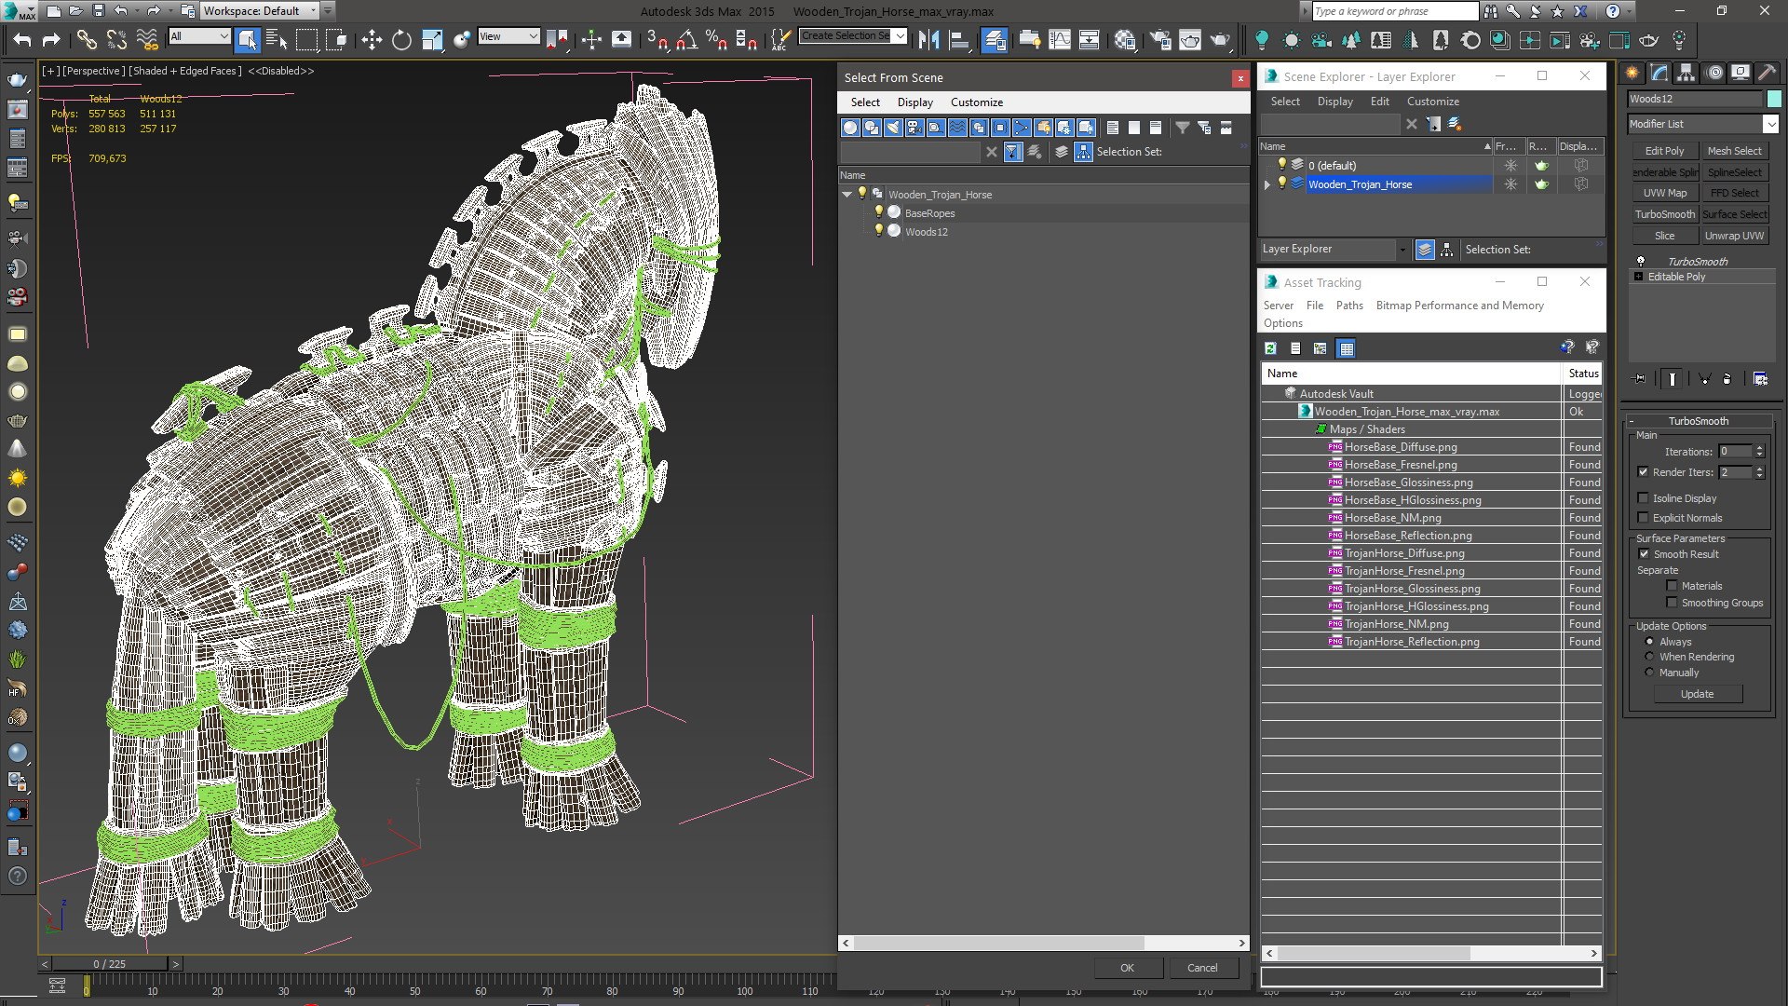Collapse the Wooden_Trojan_Horse tree node
This screenshot has width=1788, height=1006.
click(x=847, y=194)
